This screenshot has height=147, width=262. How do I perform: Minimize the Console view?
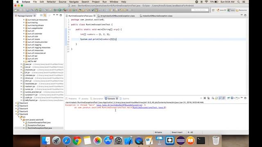click(x=242, y=98)
